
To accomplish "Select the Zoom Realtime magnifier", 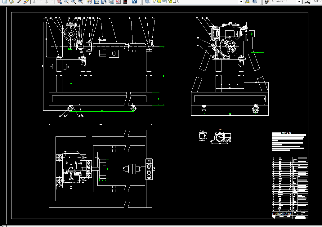I will tap(66, 2).
